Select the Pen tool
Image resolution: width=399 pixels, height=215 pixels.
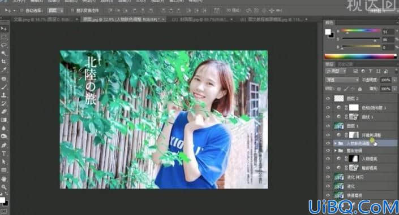click(x=4, y=145)
